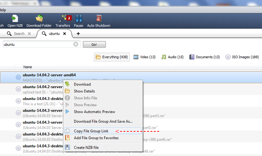262x156 pixels.
Task: Clear the ubuntu search field
Action: coord(76,44)
